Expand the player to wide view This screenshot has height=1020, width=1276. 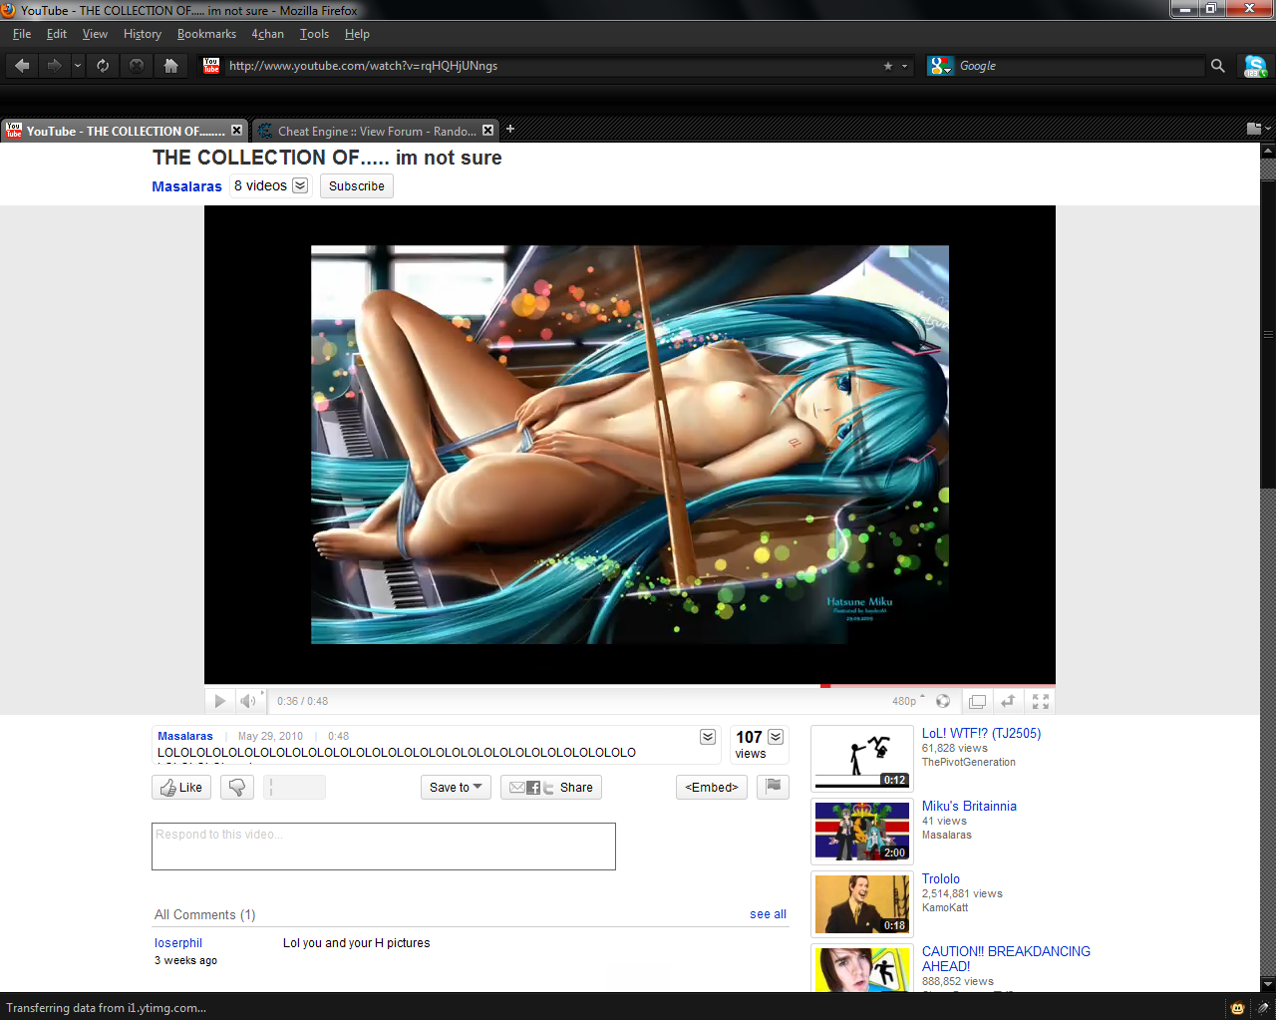1008,702
